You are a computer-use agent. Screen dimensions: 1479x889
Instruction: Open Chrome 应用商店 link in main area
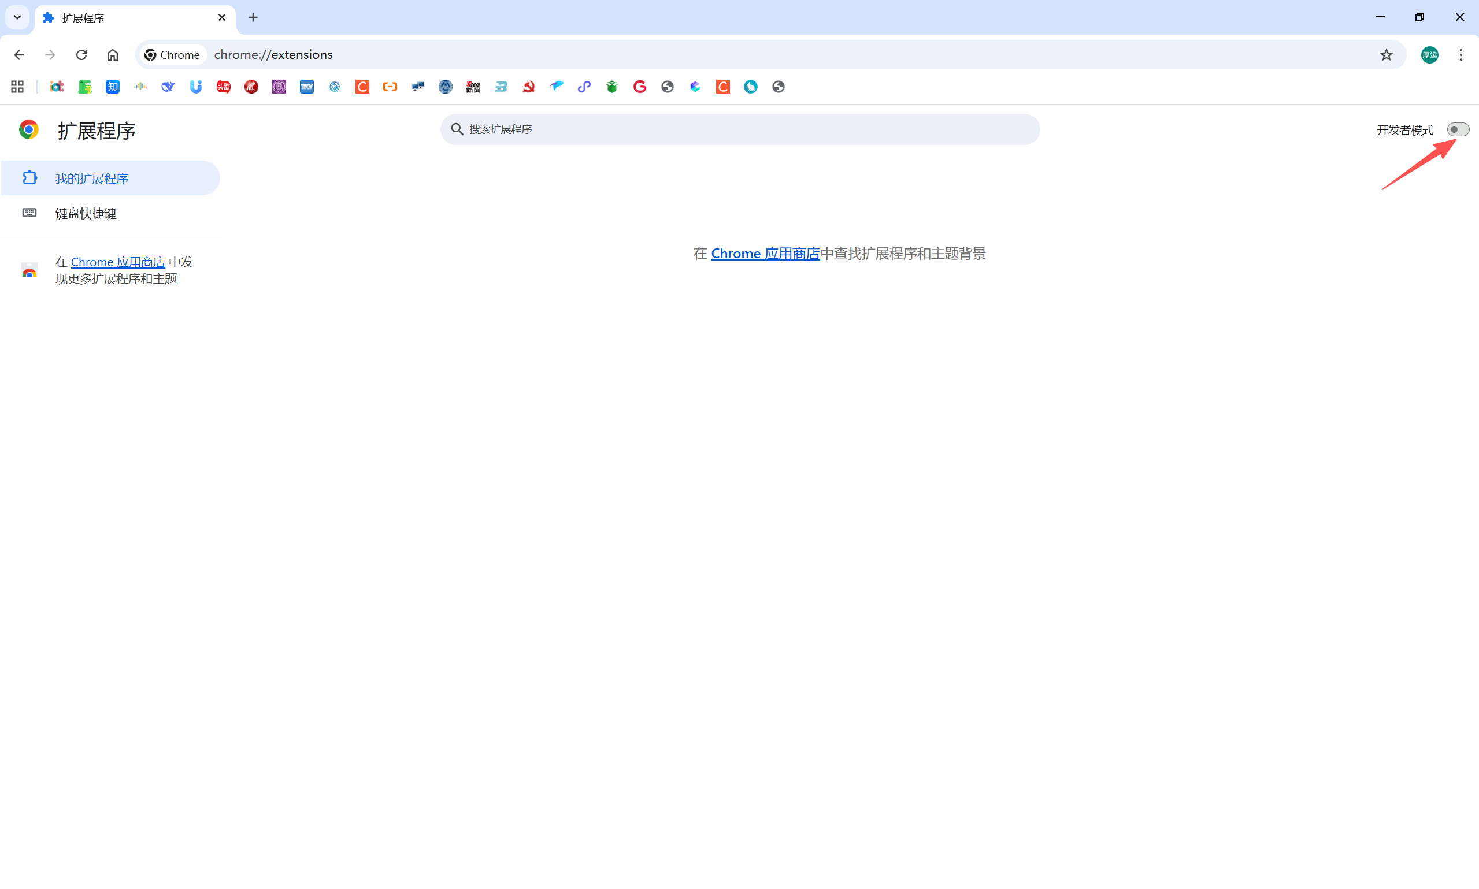765,254
